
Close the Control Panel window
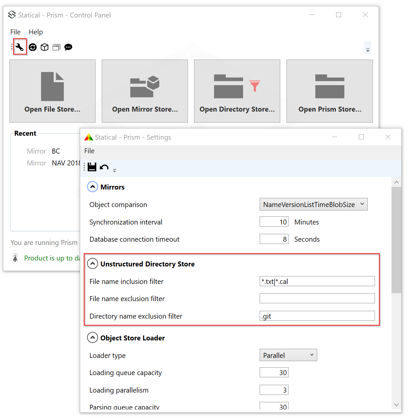click(365, 15)
